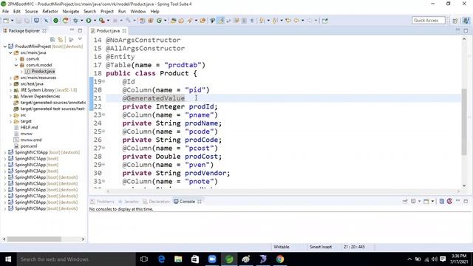
Task: Click the Previous Annotation toolbar icon
Action: pyautogui.click(x=275, y=21)
